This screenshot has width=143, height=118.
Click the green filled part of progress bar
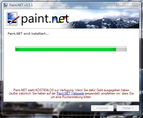(x=66, y=49)
